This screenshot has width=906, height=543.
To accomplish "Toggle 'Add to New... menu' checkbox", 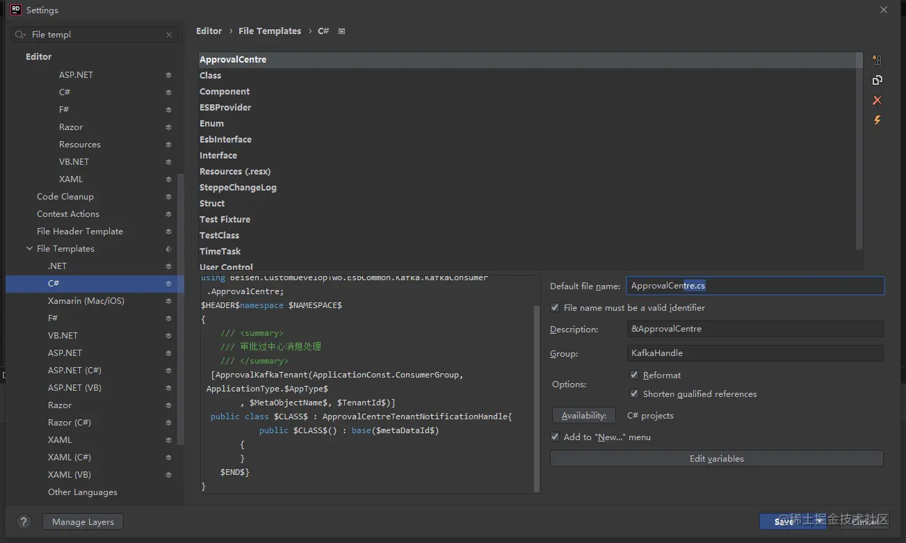I will [555, 437].
